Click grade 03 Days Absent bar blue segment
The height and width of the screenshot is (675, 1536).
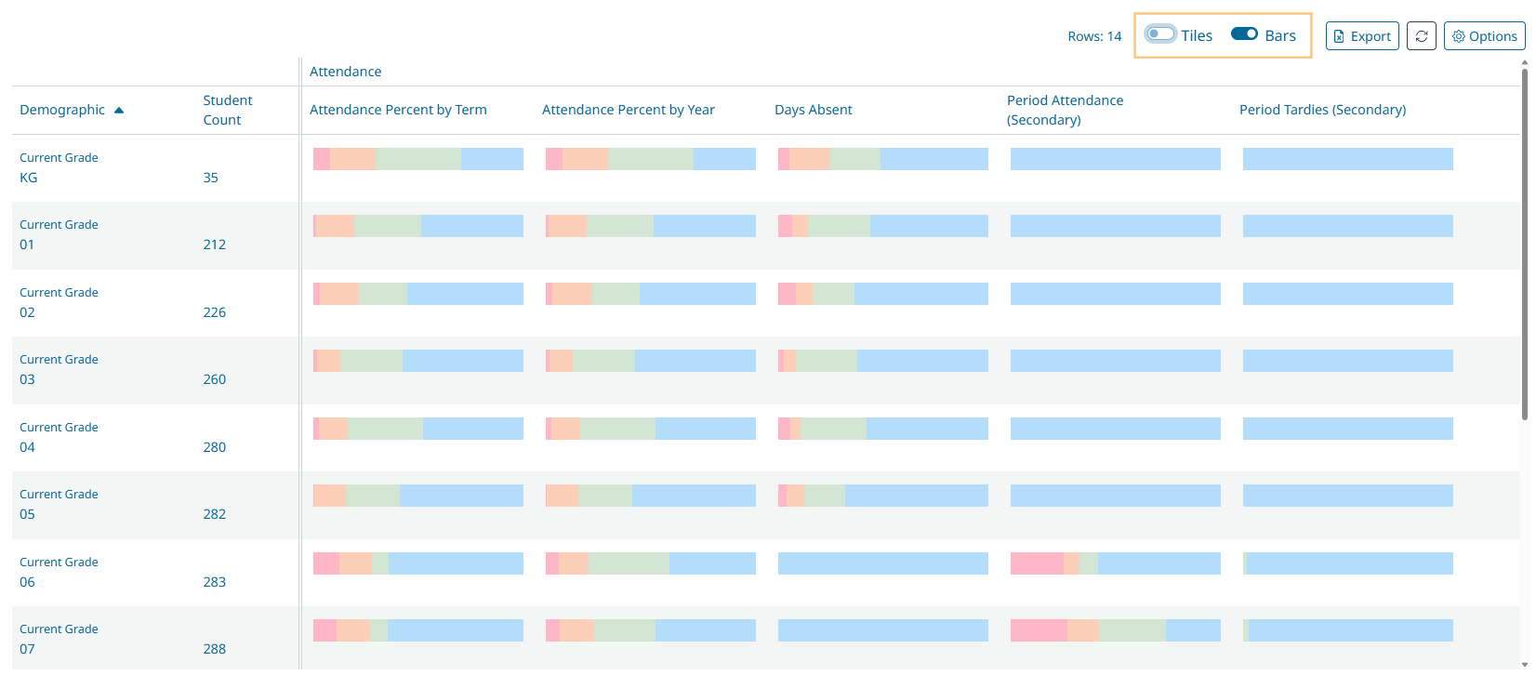[x=921, y=361]
